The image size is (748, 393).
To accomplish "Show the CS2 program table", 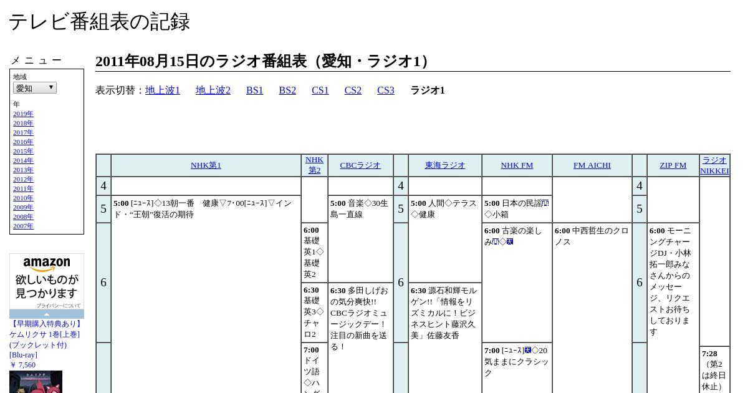I will point(353,90).
